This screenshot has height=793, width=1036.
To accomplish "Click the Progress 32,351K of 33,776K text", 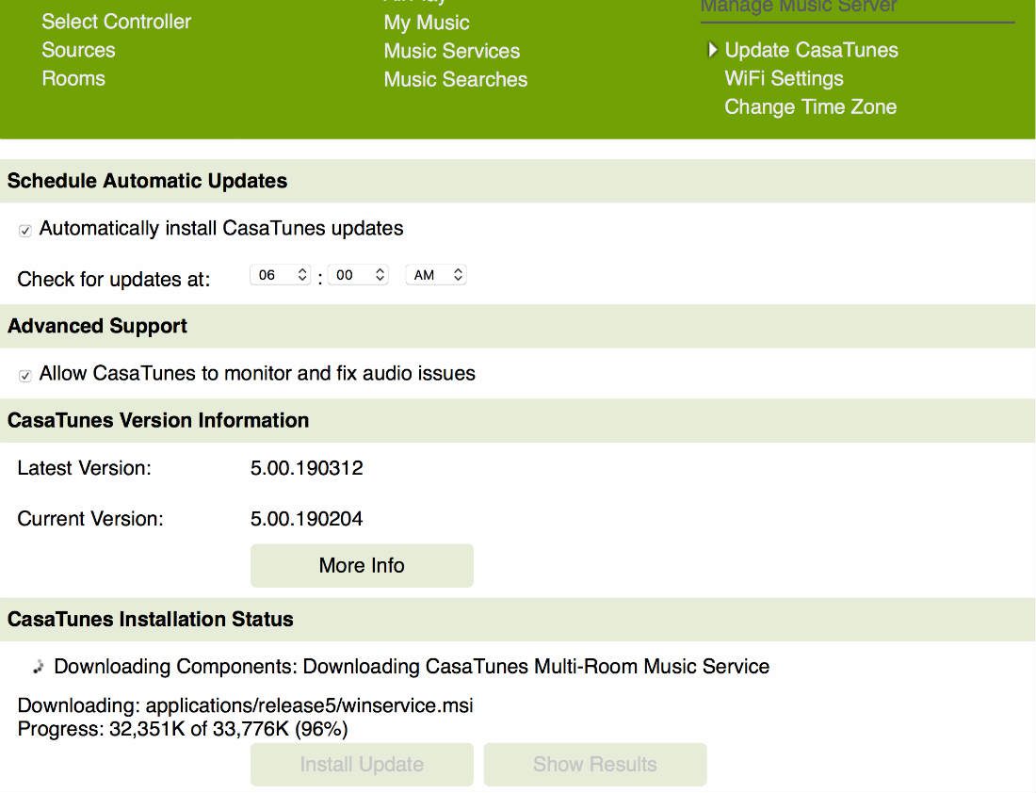I will pyautogui.click(x=183, y=730).
